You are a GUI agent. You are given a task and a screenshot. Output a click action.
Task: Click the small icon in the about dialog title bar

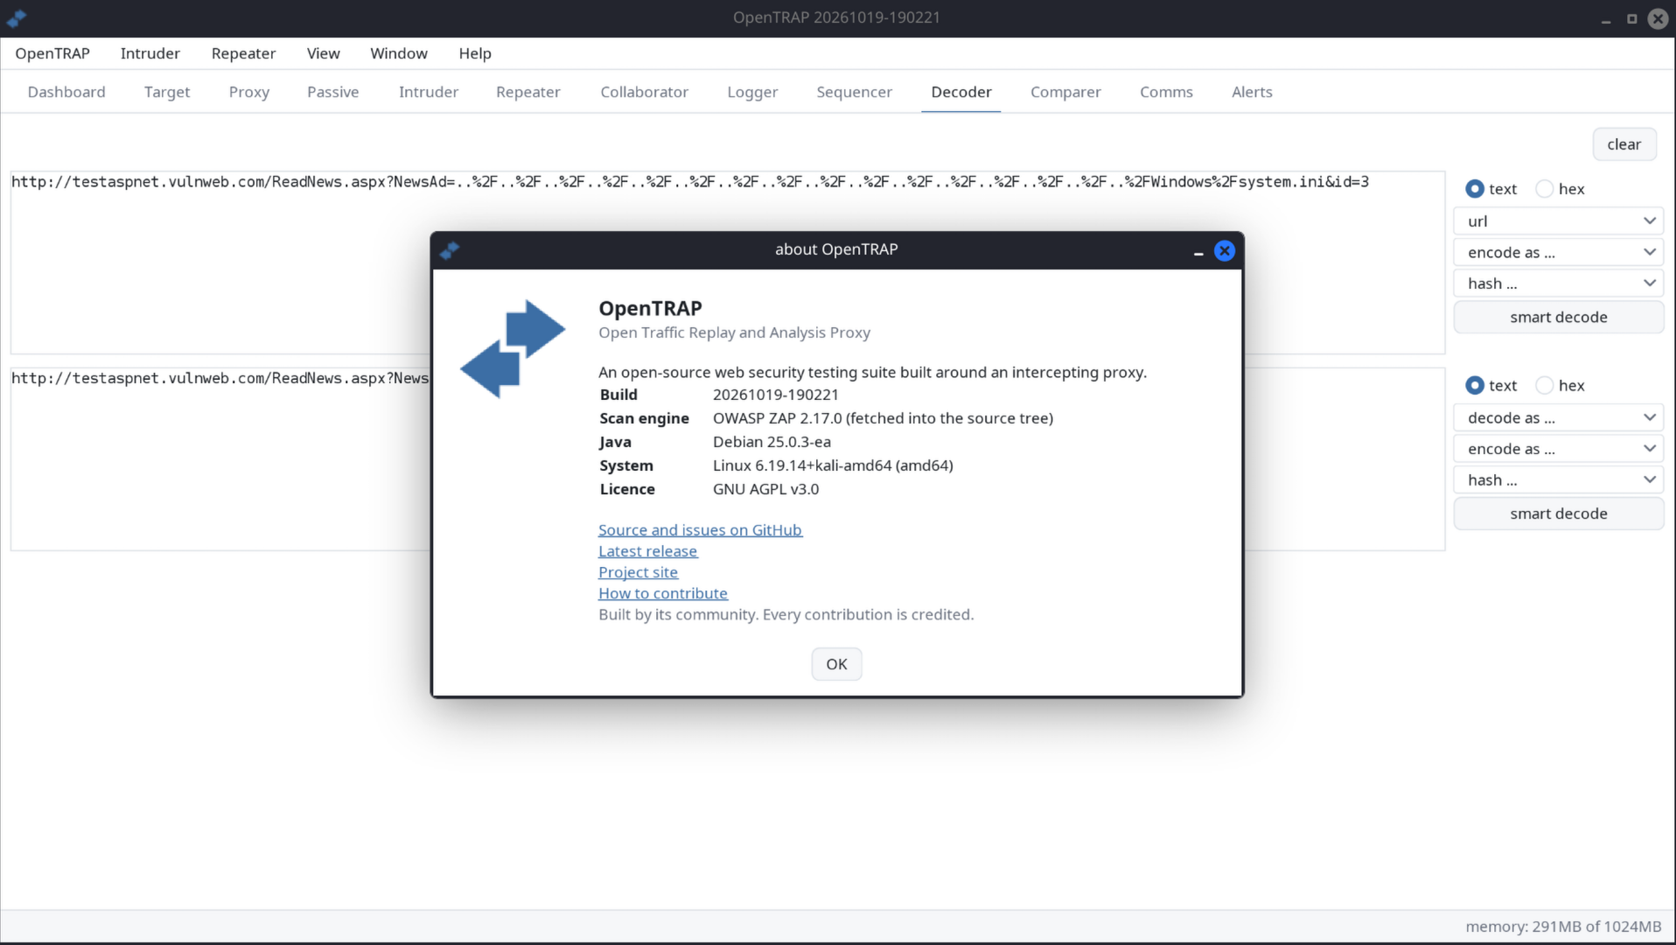pyautogui.click(x=450, y=251)
